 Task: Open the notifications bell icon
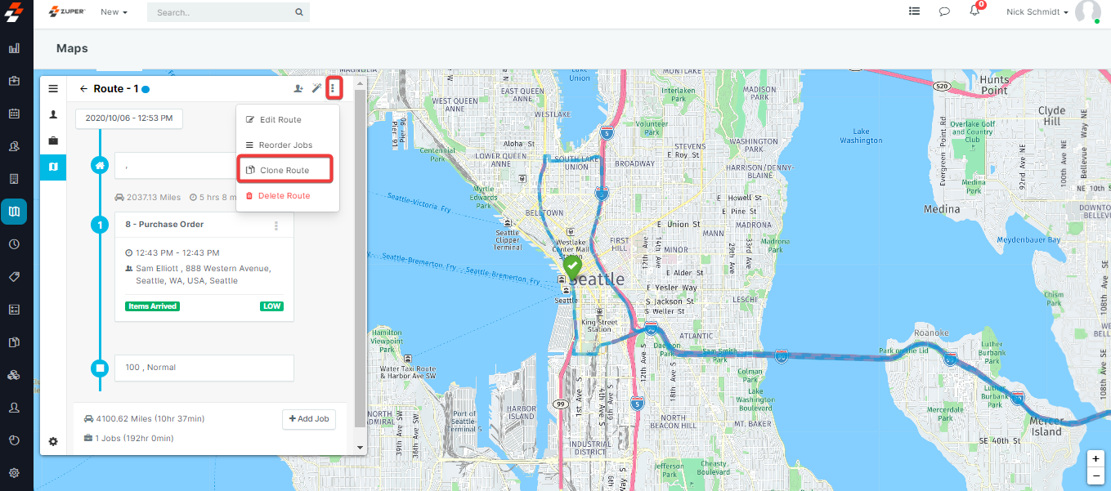974,11
